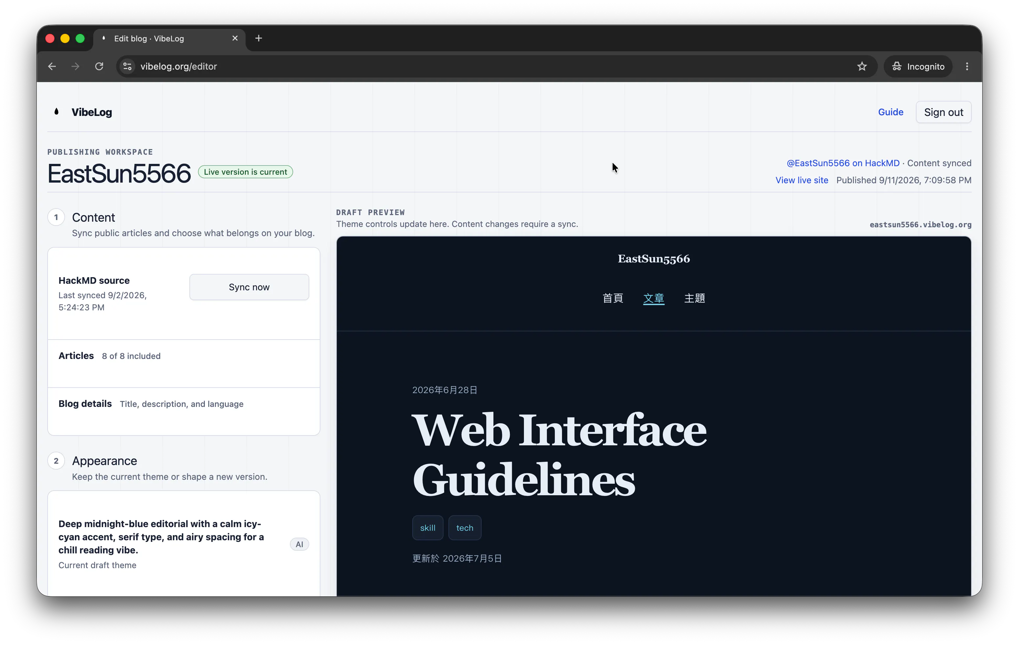The image size is (1019, 645).
Task: Click the VibeLog droplet logo
Action: coord(57,112)
